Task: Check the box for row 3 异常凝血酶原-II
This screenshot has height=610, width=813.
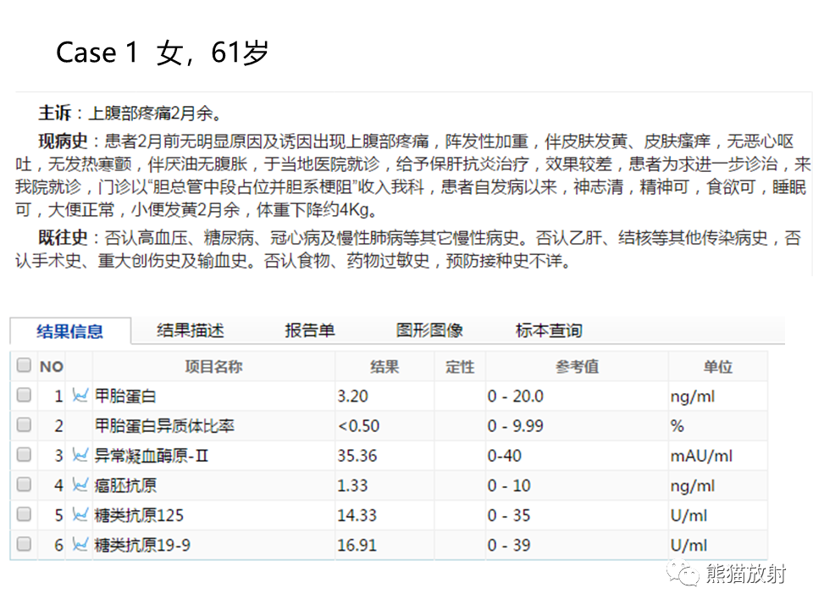Action: point(24,455)
